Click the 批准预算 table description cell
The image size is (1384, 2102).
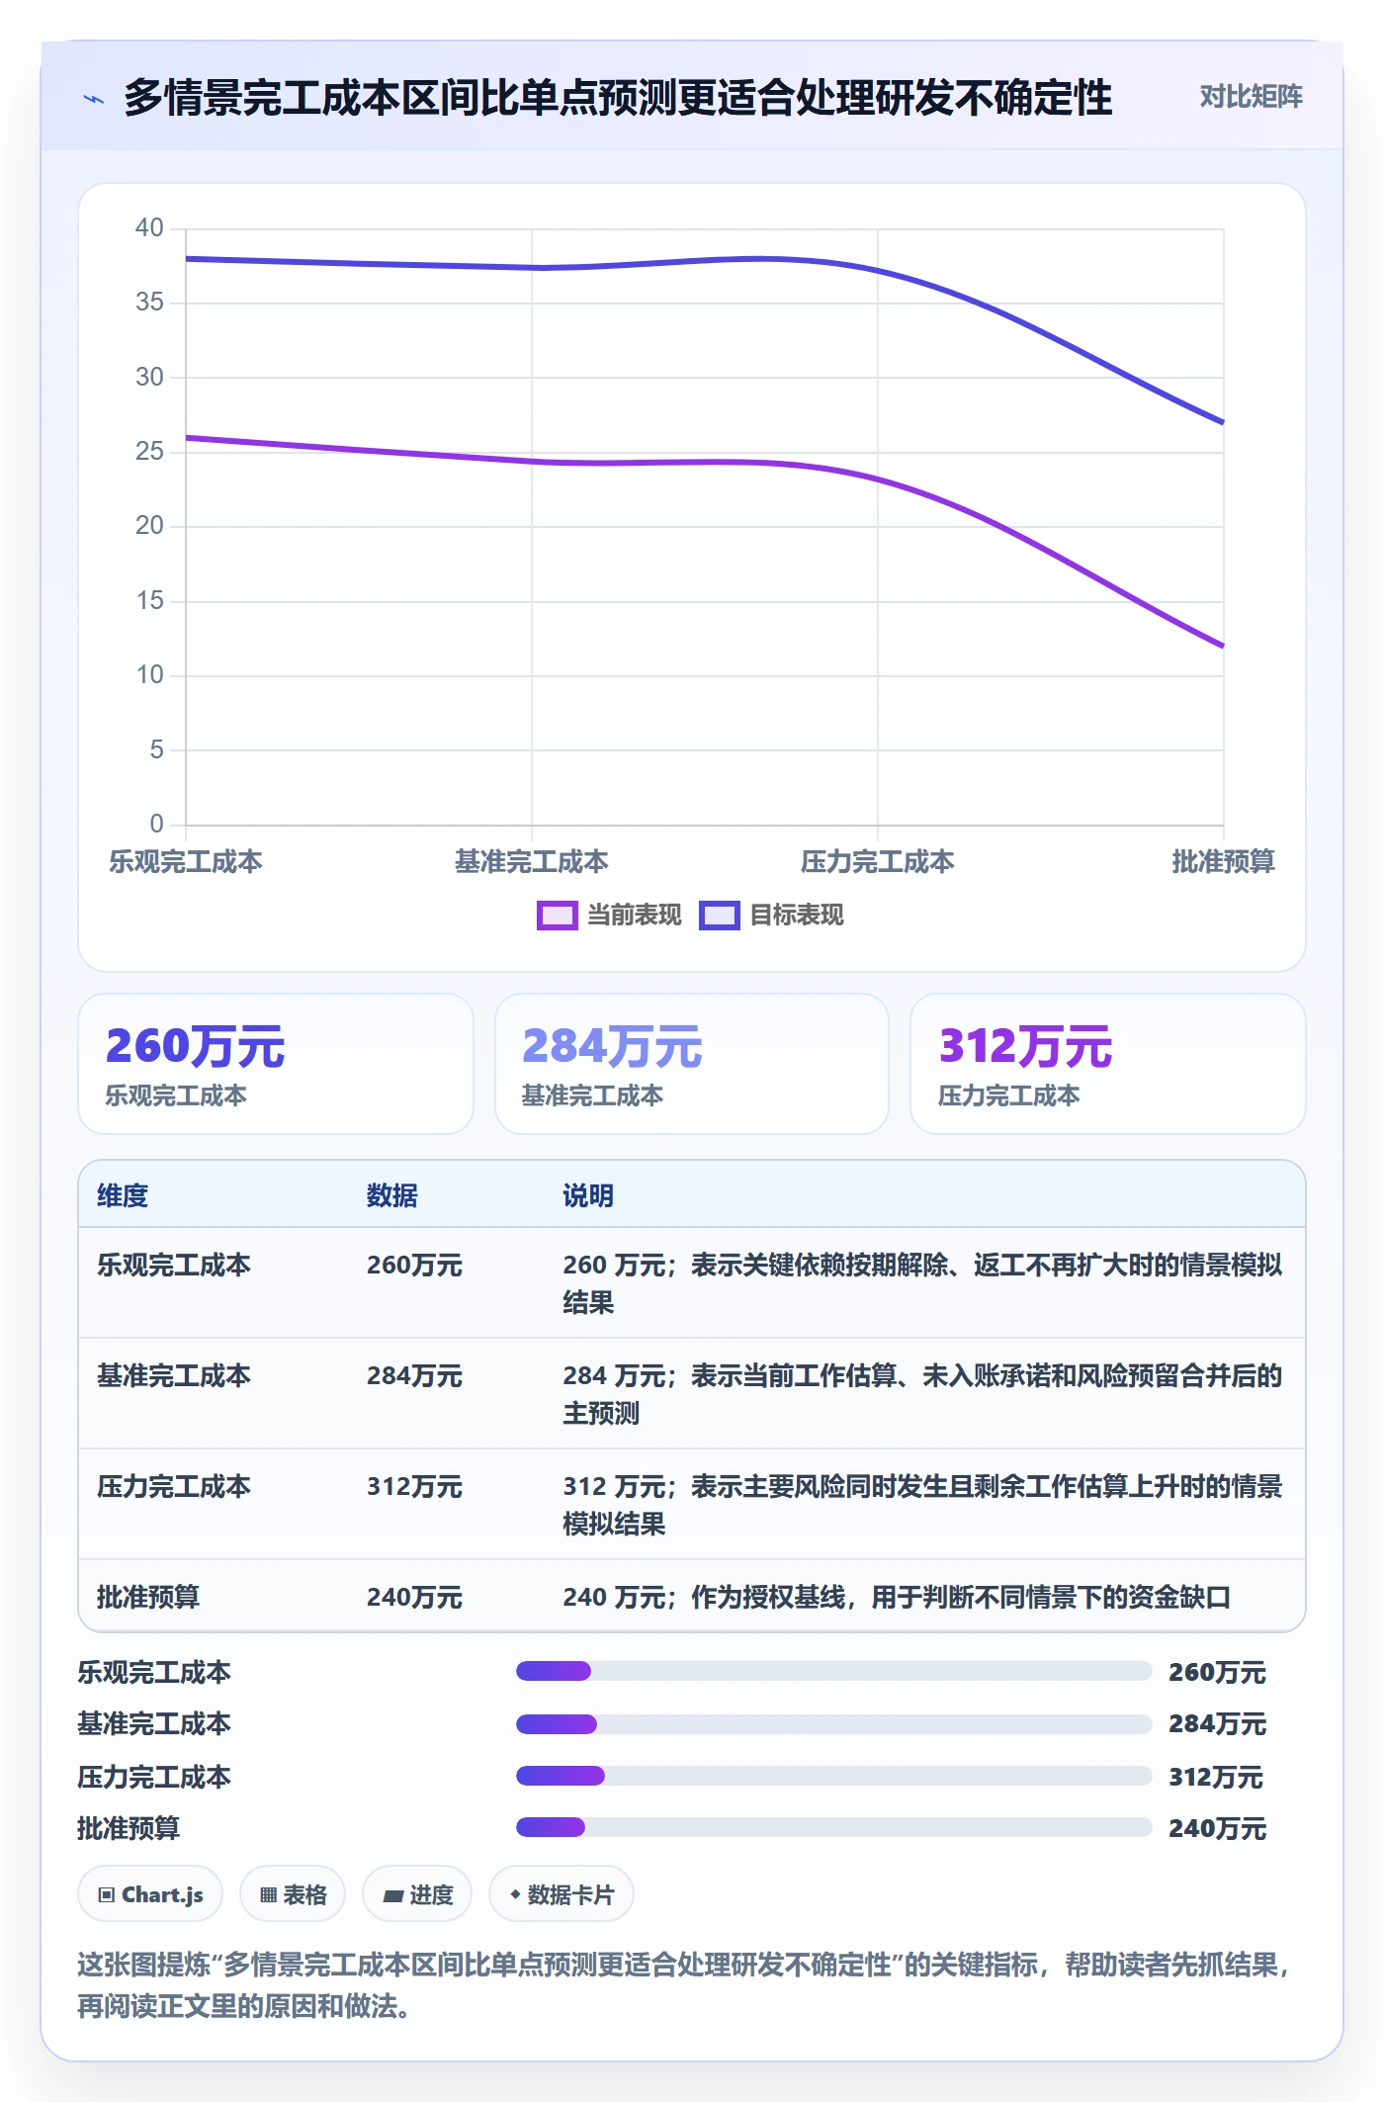897,1598
